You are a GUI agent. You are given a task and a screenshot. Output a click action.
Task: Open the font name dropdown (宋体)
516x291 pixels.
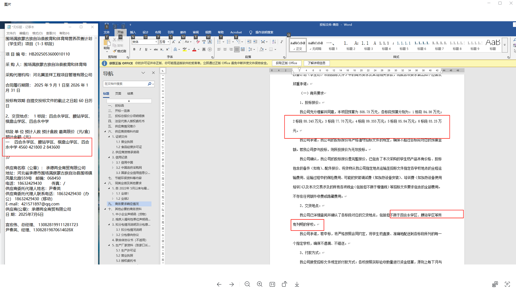tap(156, 42)
